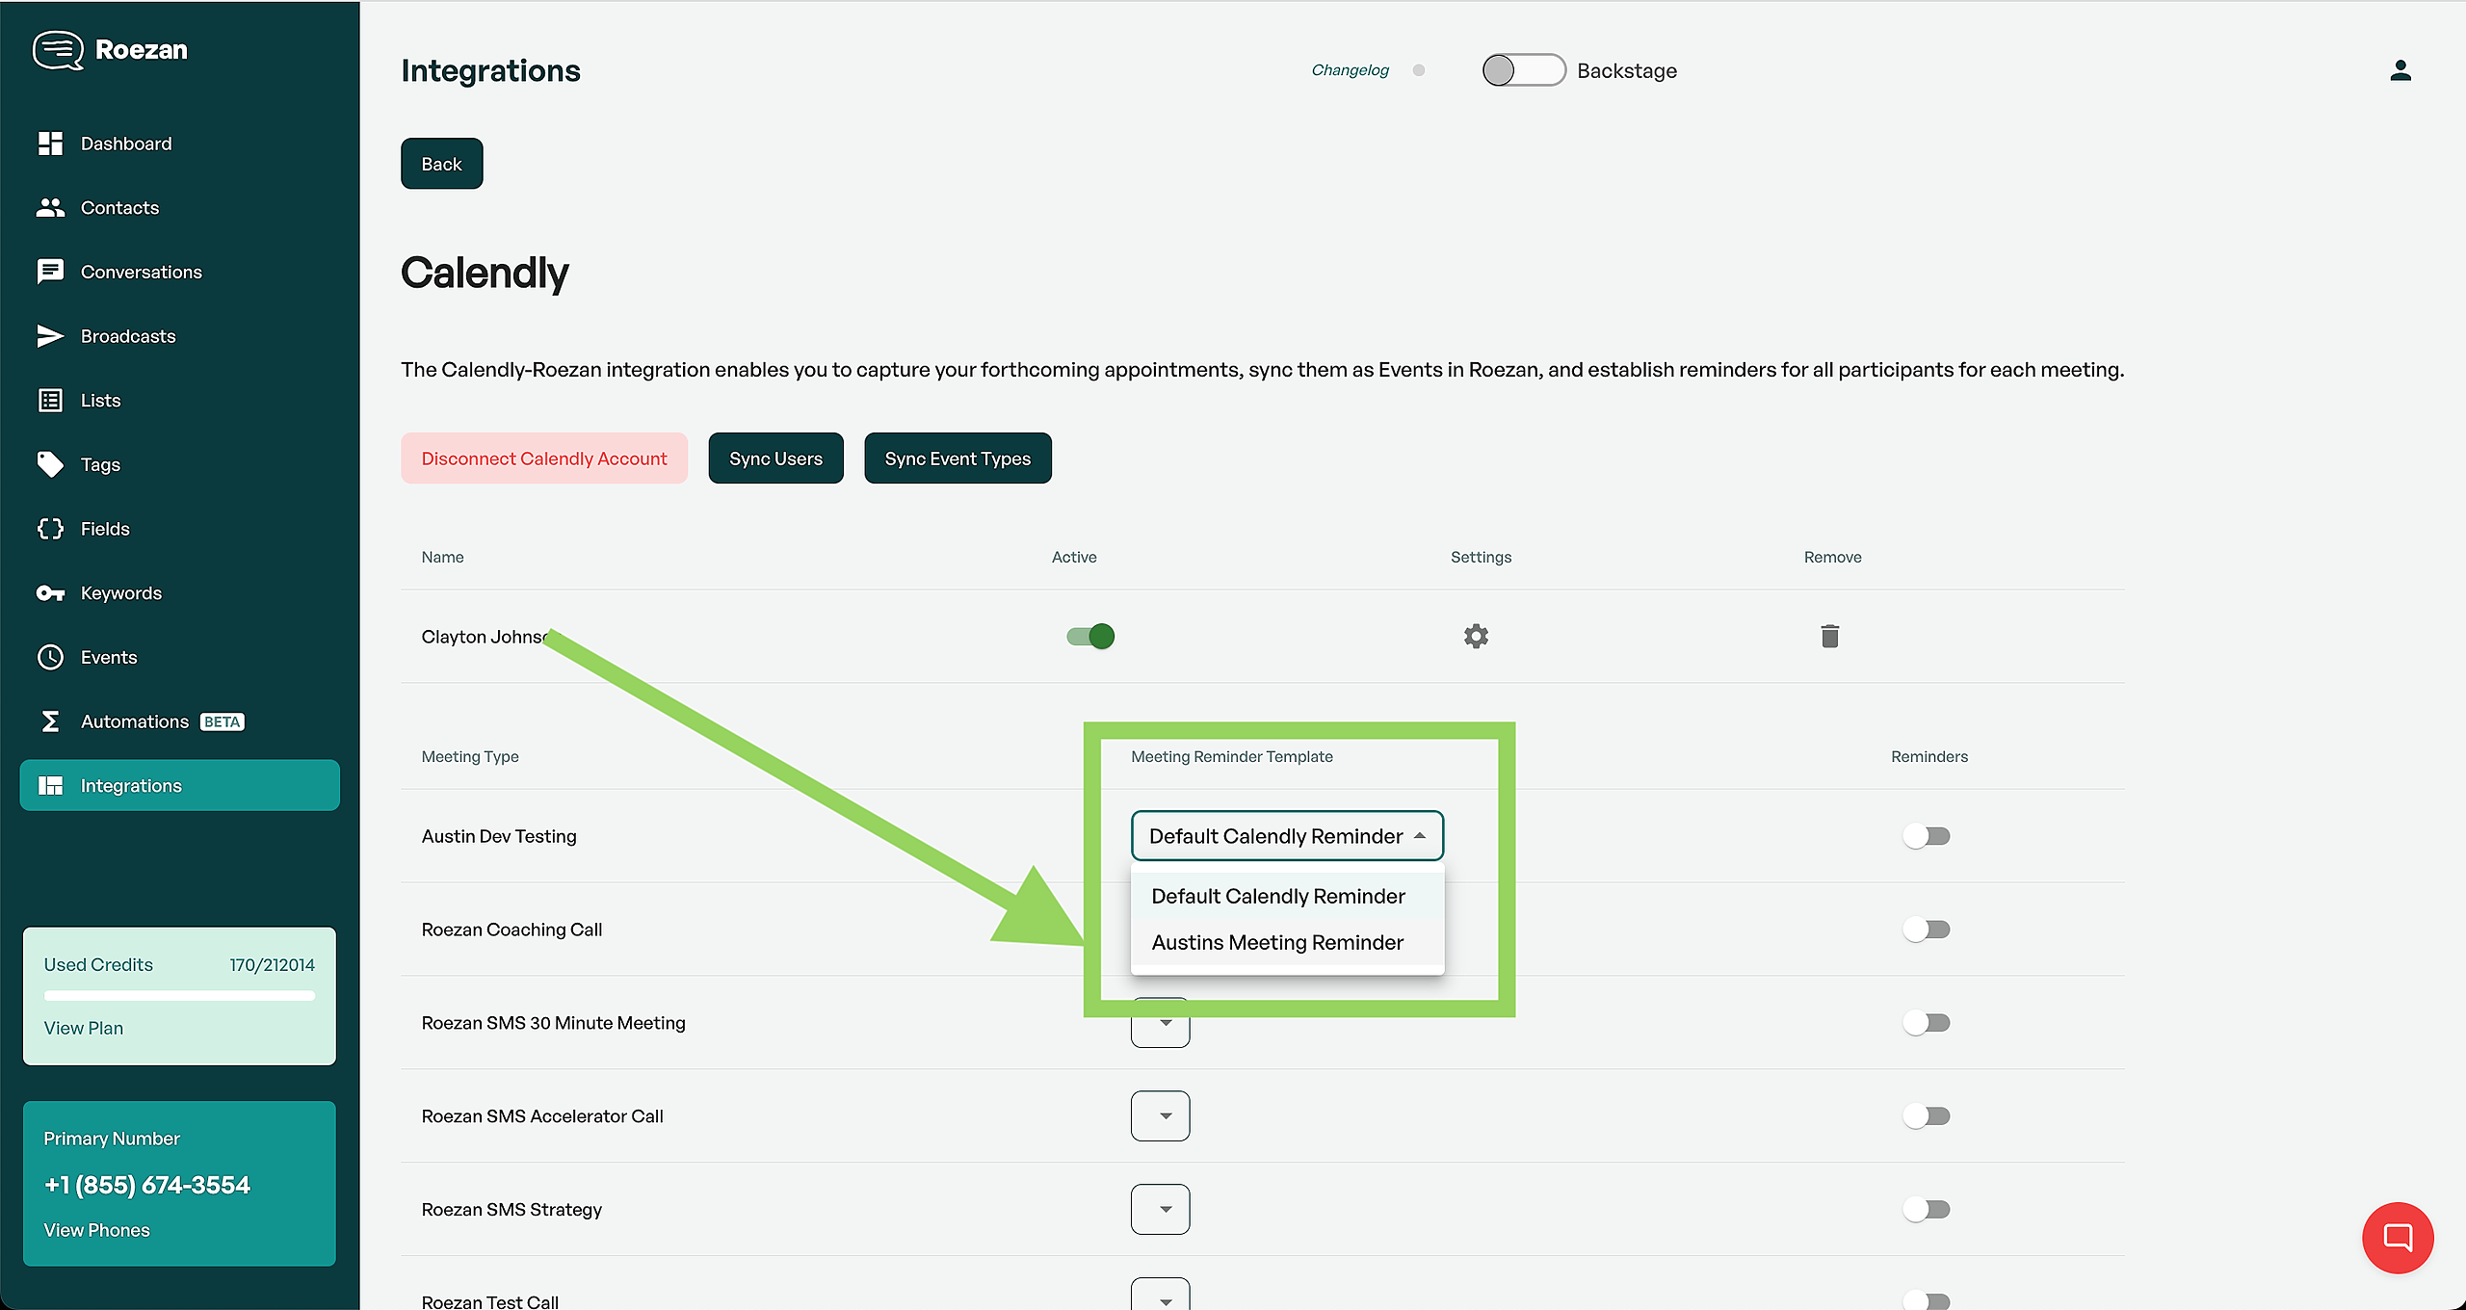Collapse the Default Calendly Reminder dropdown
Image resolution: width=2466 pixels, height=1310 pixels.
click(1420, 836)
